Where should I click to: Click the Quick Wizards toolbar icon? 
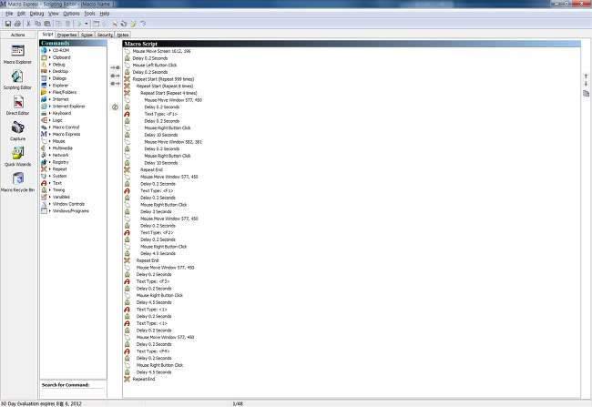click(x=133, y=24)
